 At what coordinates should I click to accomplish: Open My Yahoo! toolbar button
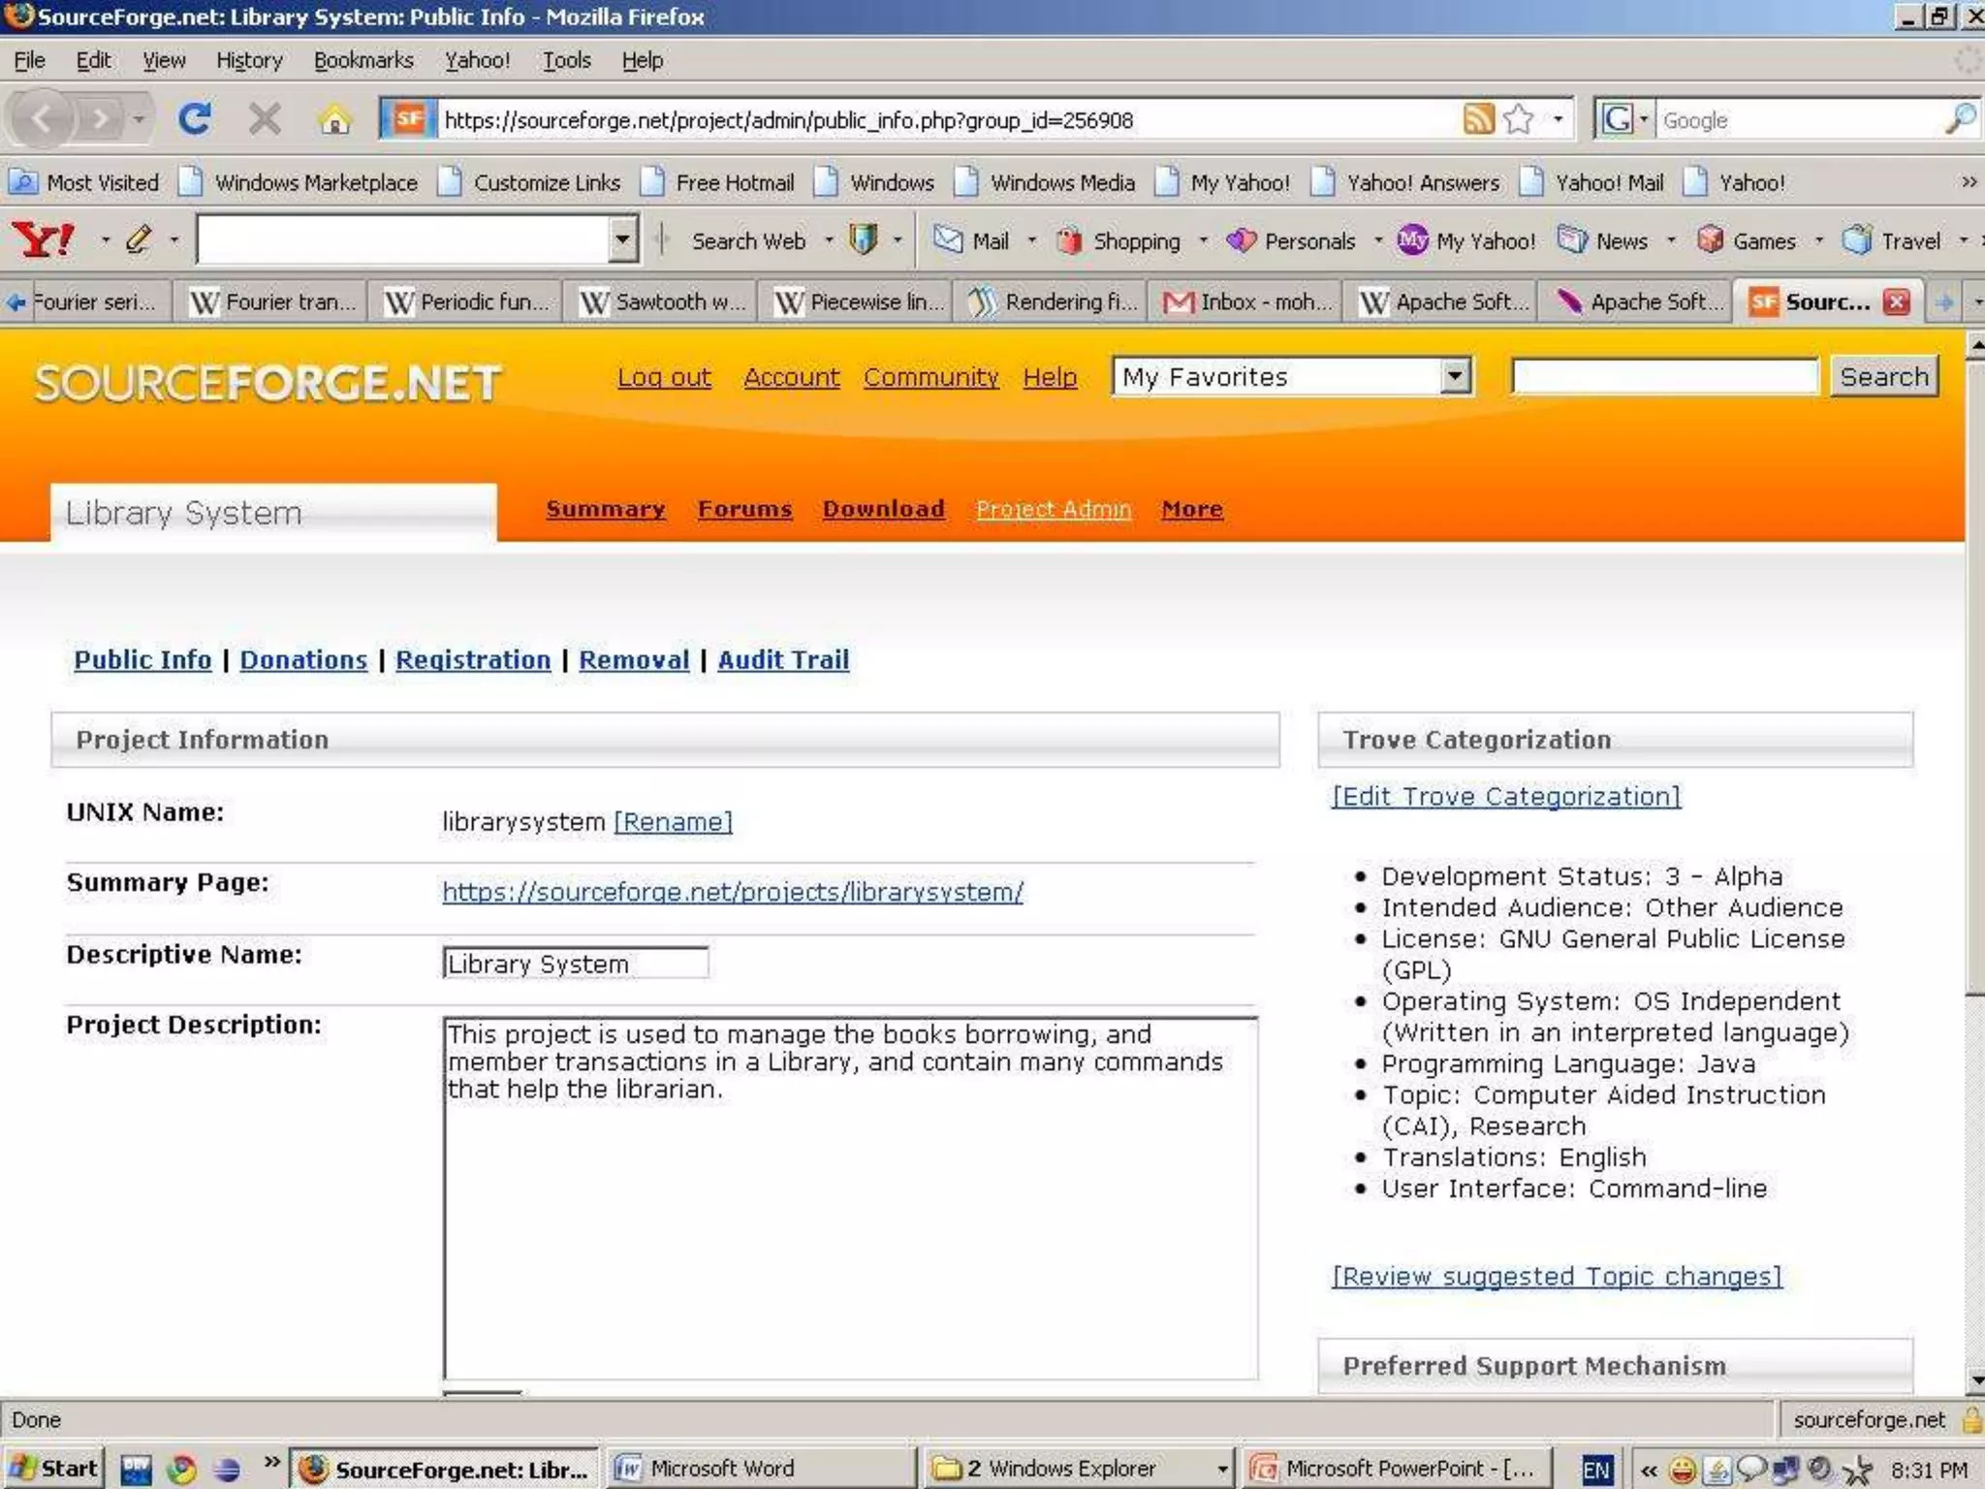1466,239
